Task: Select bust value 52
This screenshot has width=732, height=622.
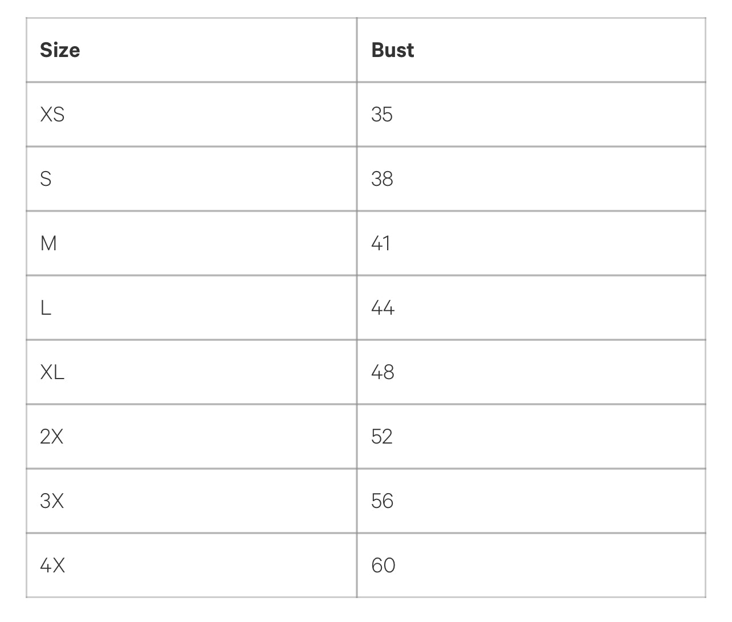Action: coord(382,437)
